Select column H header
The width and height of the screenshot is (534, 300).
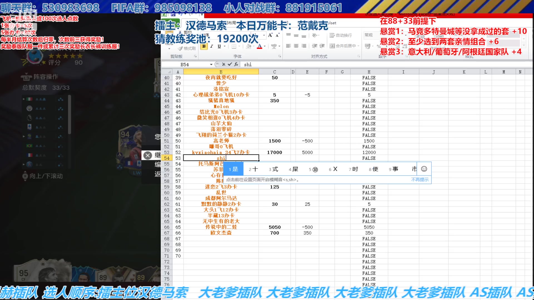[x=369, y=72]
